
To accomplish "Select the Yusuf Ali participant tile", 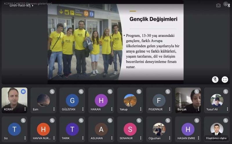I will pos(217,100).
